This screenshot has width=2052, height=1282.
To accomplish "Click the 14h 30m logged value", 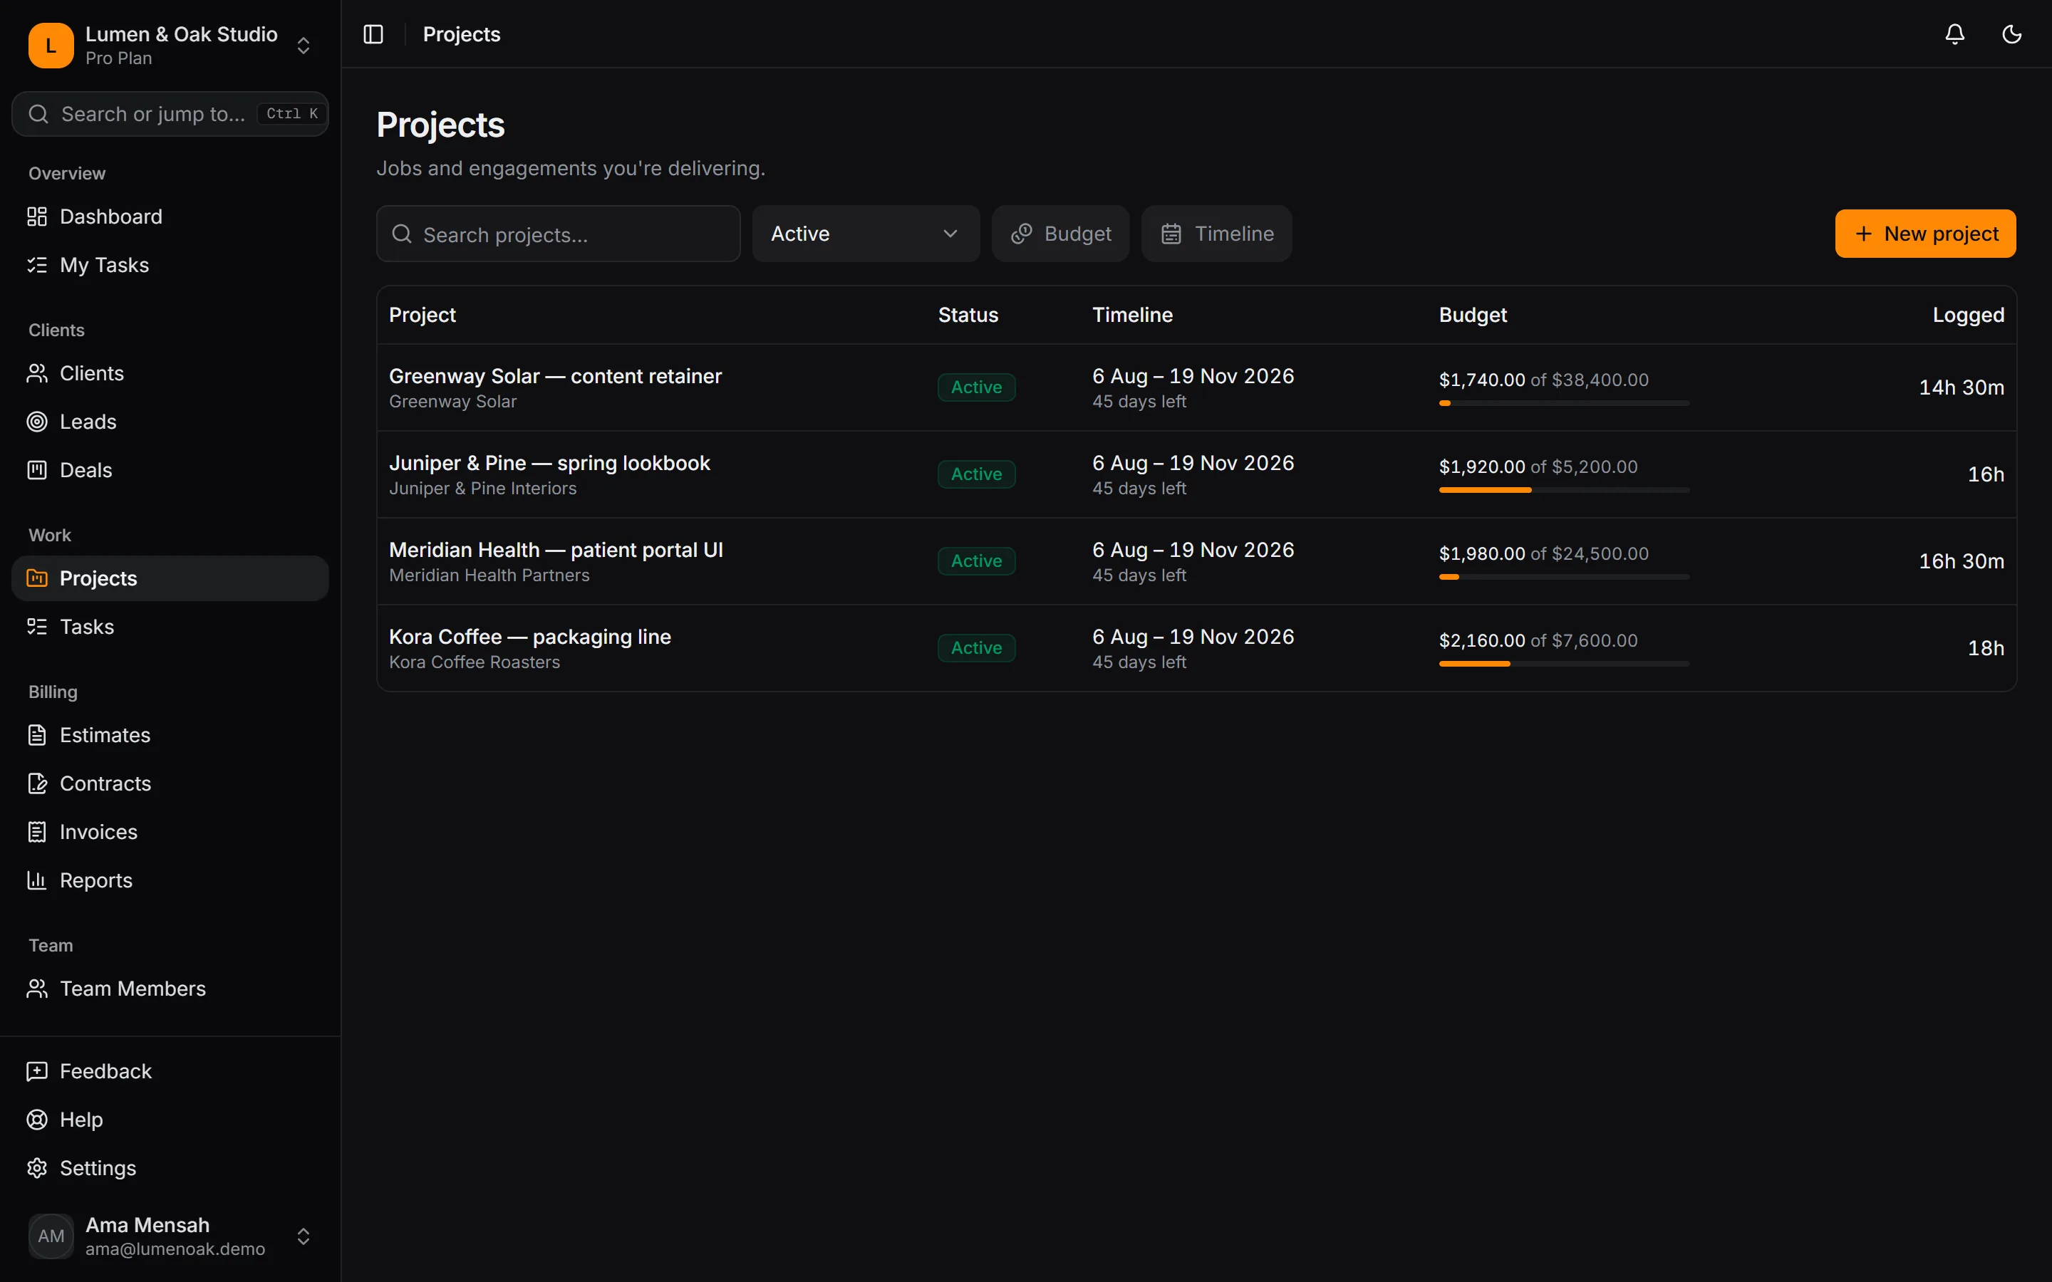I will [x=1962, y=387].
